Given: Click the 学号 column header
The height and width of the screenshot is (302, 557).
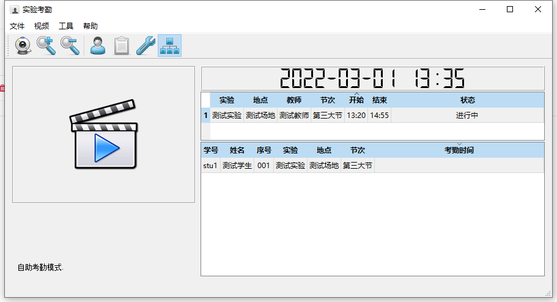Looking at the screenshot, I should (210, 150).
